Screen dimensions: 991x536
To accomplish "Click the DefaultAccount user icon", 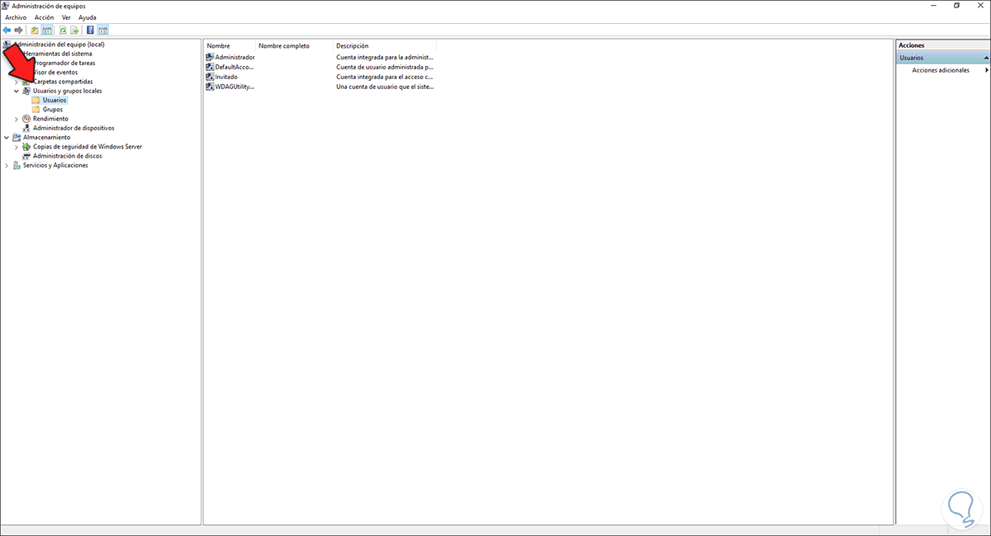I will pos(210,67).
